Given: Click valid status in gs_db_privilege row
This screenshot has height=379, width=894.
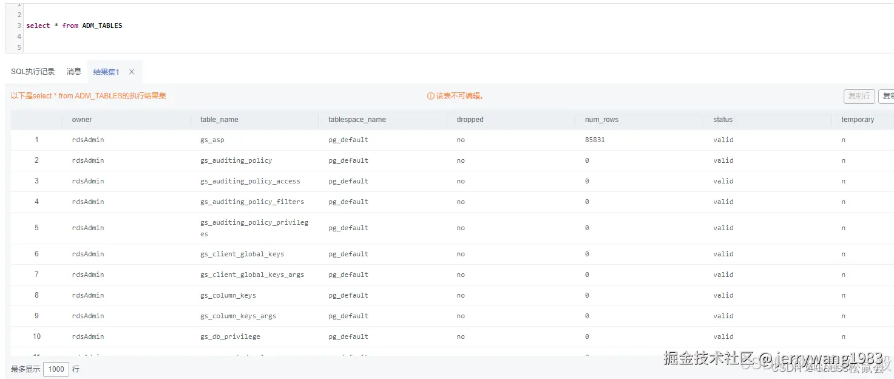Looking at the screenshot, I should click(723, 336).
